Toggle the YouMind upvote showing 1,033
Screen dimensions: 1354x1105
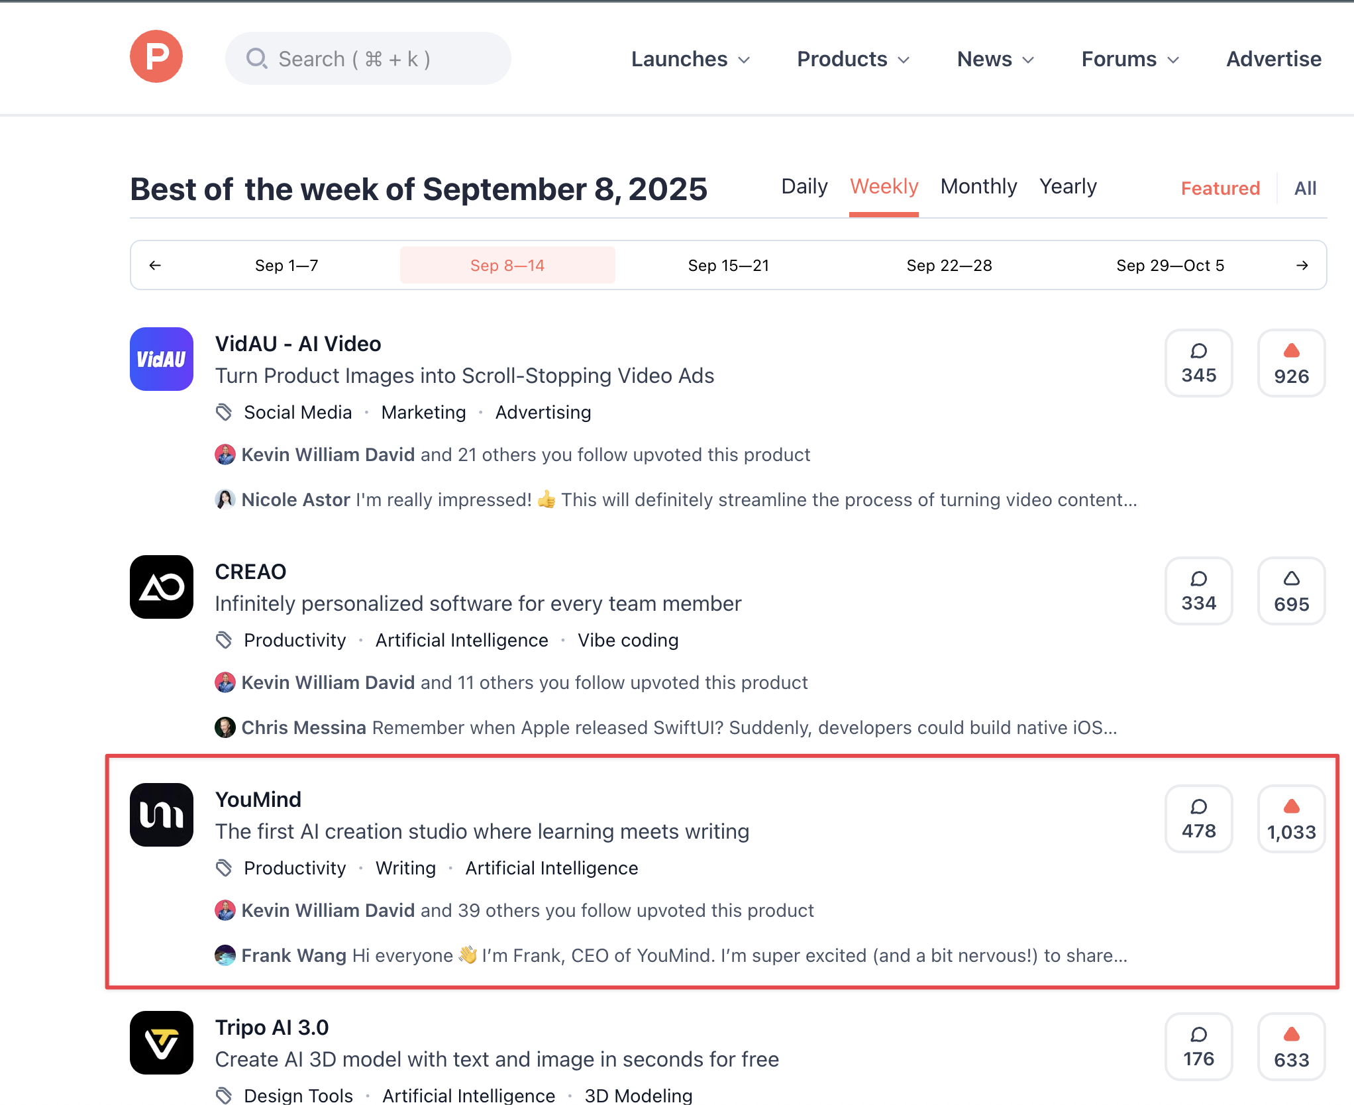(x=1291, y=819)
